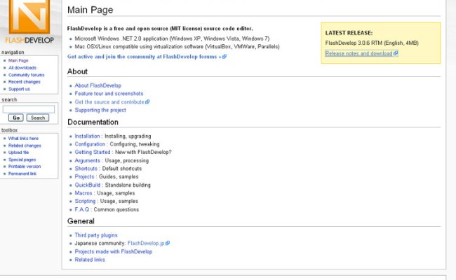Click the About section heading
Viewport: 456px width, 280px height.
77,71
